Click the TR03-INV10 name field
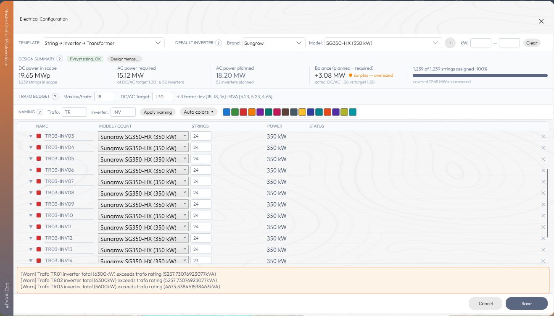The width and height of the screenshot is (554, 316). click(69, 215)
